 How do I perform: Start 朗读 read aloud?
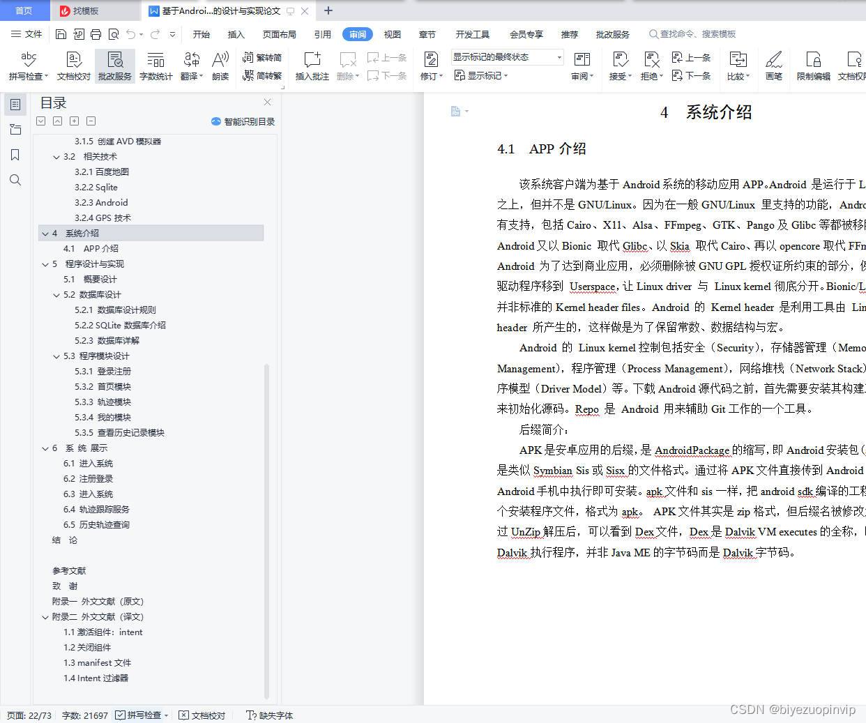[x=220, y=66]
